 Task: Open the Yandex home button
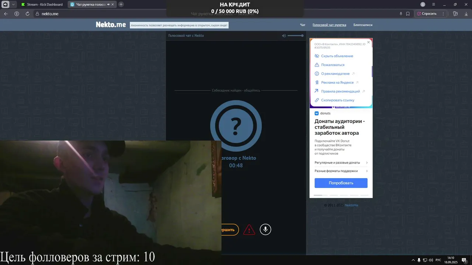point(17,14)
